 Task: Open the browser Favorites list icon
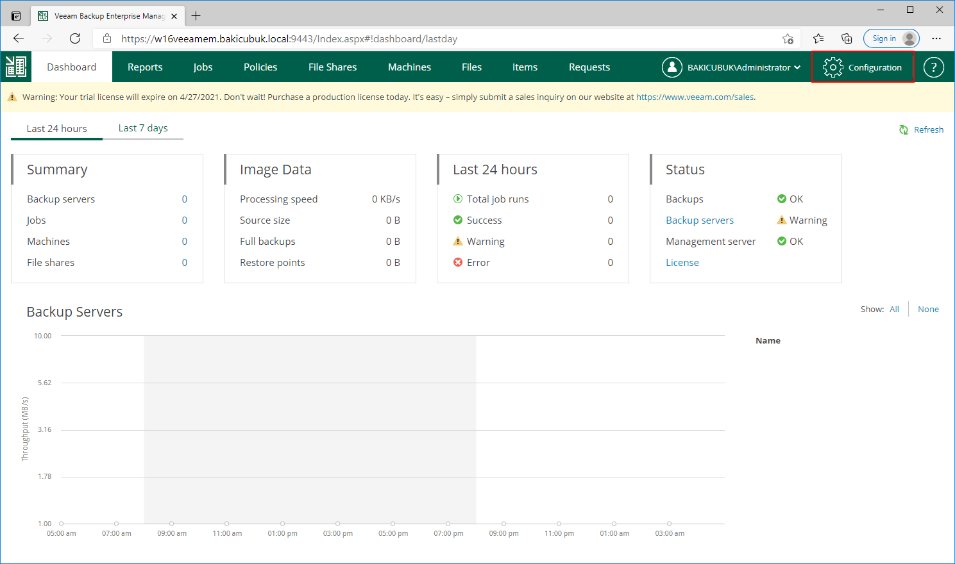818,38
